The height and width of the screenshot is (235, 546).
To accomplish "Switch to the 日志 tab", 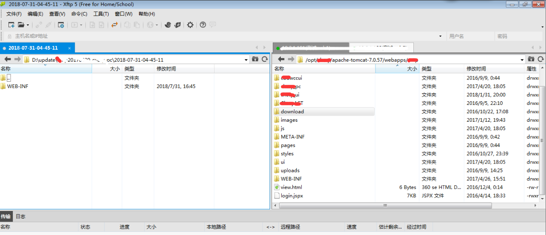I will point(20,216).
